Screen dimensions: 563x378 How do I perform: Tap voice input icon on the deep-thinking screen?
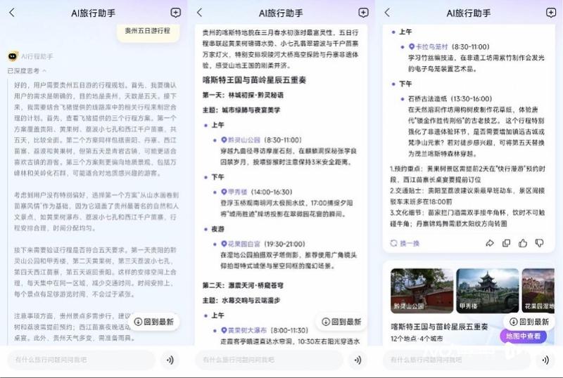[x=170, y=360]
